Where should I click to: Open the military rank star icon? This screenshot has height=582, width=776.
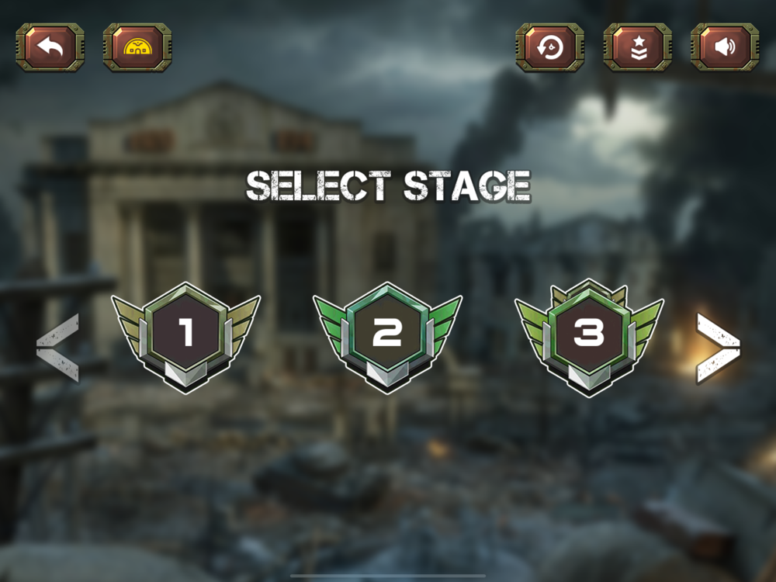click(637, 47)
